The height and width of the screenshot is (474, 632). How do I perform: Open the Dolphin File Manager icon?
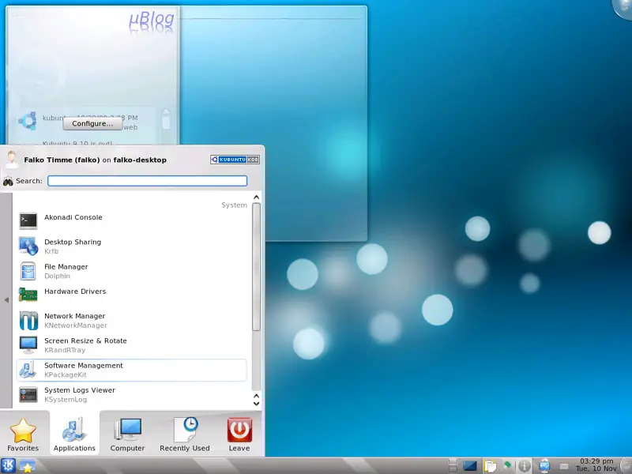28,271
